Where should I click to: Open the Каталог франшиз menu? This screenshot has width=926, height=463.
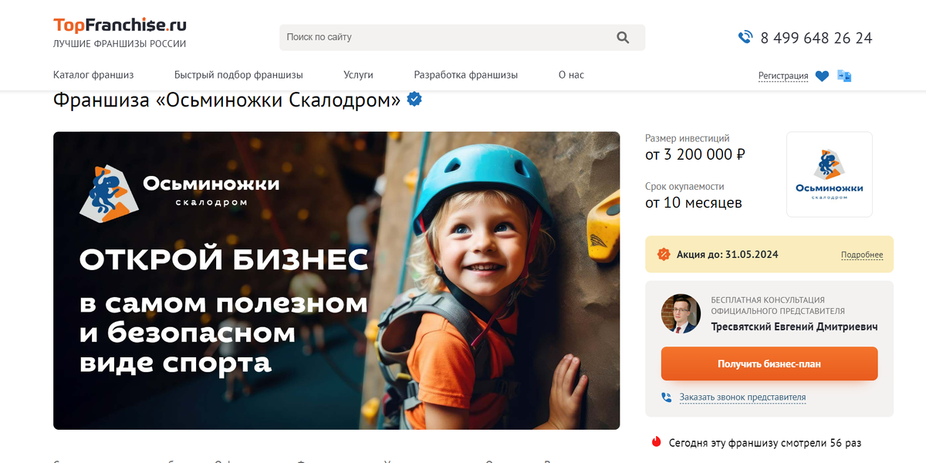[x=93, y=75]
